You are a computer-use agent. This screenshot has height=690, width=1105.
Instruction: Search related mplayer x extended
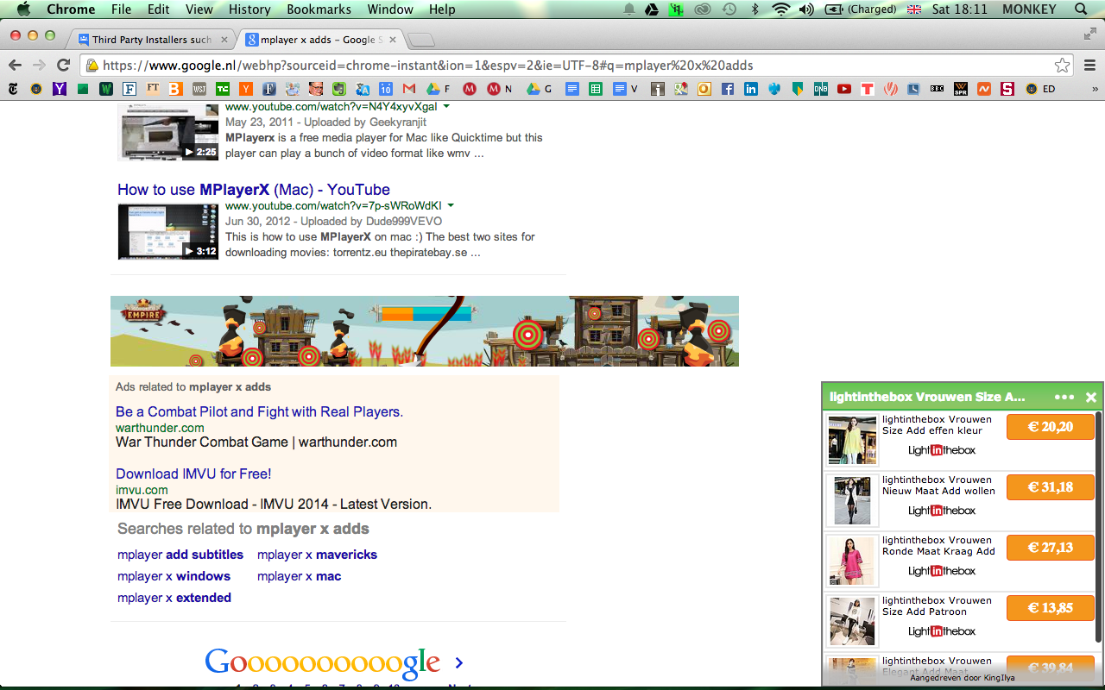(x=174, y=598)
